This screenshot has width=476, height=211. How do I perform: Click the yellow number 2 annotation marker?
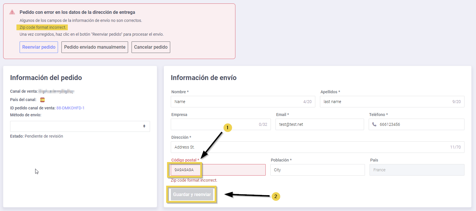coord(276,196)
